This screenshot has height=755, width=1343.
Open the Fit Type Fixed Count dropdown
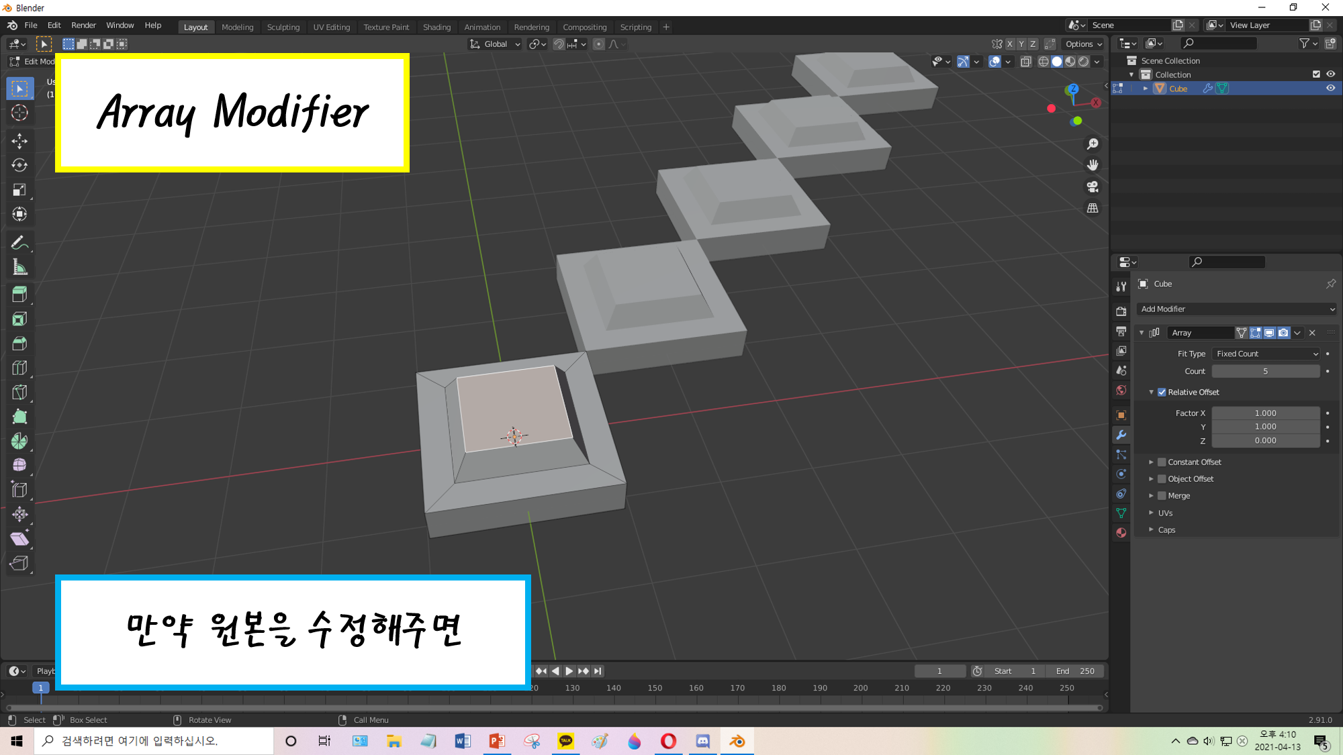1266,354
